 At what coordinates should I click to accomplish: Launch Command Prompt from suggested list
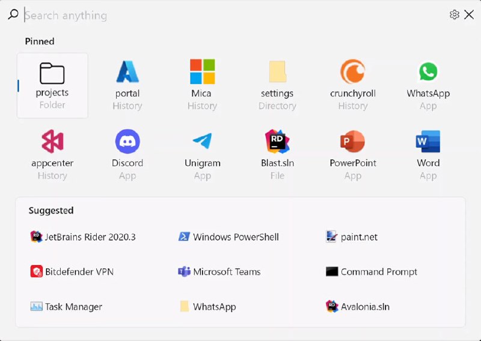[x=372, y=272]
